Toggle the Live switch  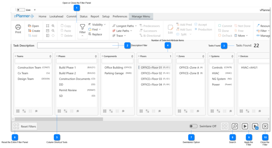[x=21, y=10]
